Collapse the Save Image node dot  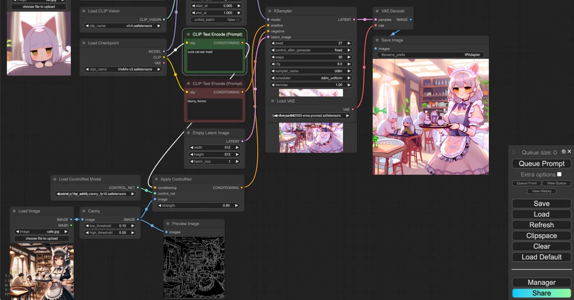coord(377,40)
